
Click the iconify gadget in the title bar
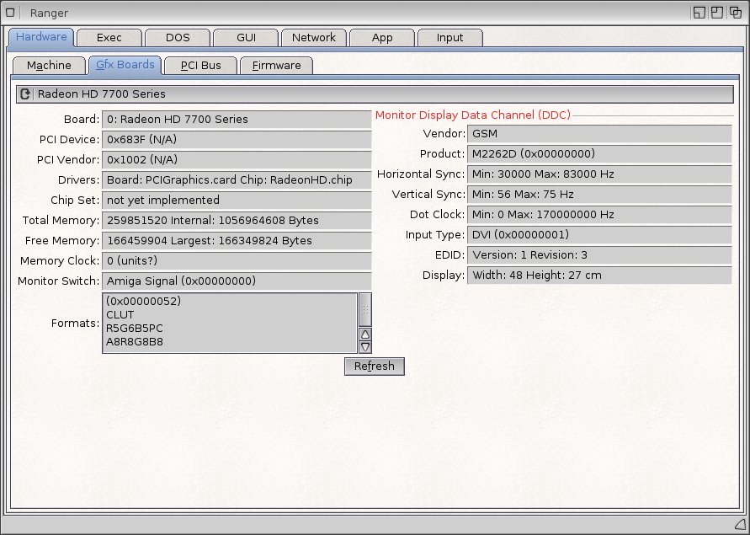point(699,13)
